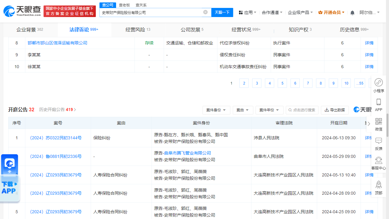Open the 案件身份 filter dropdown
The width and height of the screenshot is (389, 219).
coord(216,110)
